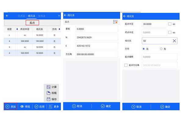183x122 pixels.
Task: Choose 计算 from the popup menu
Action: tap(51, 87)
